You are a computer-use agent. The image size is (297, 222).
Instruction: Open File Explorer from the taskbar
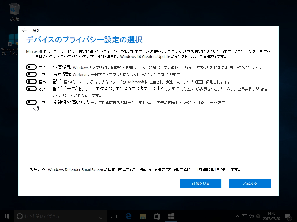tap(142, 216)
